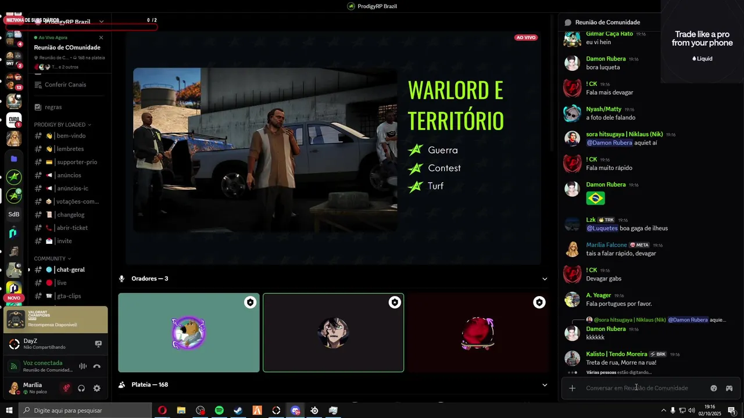Click the moderator badge on middle speaker tile
Viewport: 744px width, 418px height.
coord(395,302)
